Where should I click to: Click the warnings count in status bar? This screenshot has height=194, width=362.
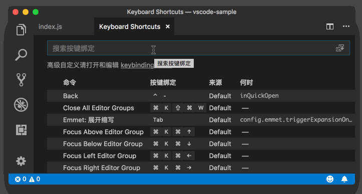(35, 179)
